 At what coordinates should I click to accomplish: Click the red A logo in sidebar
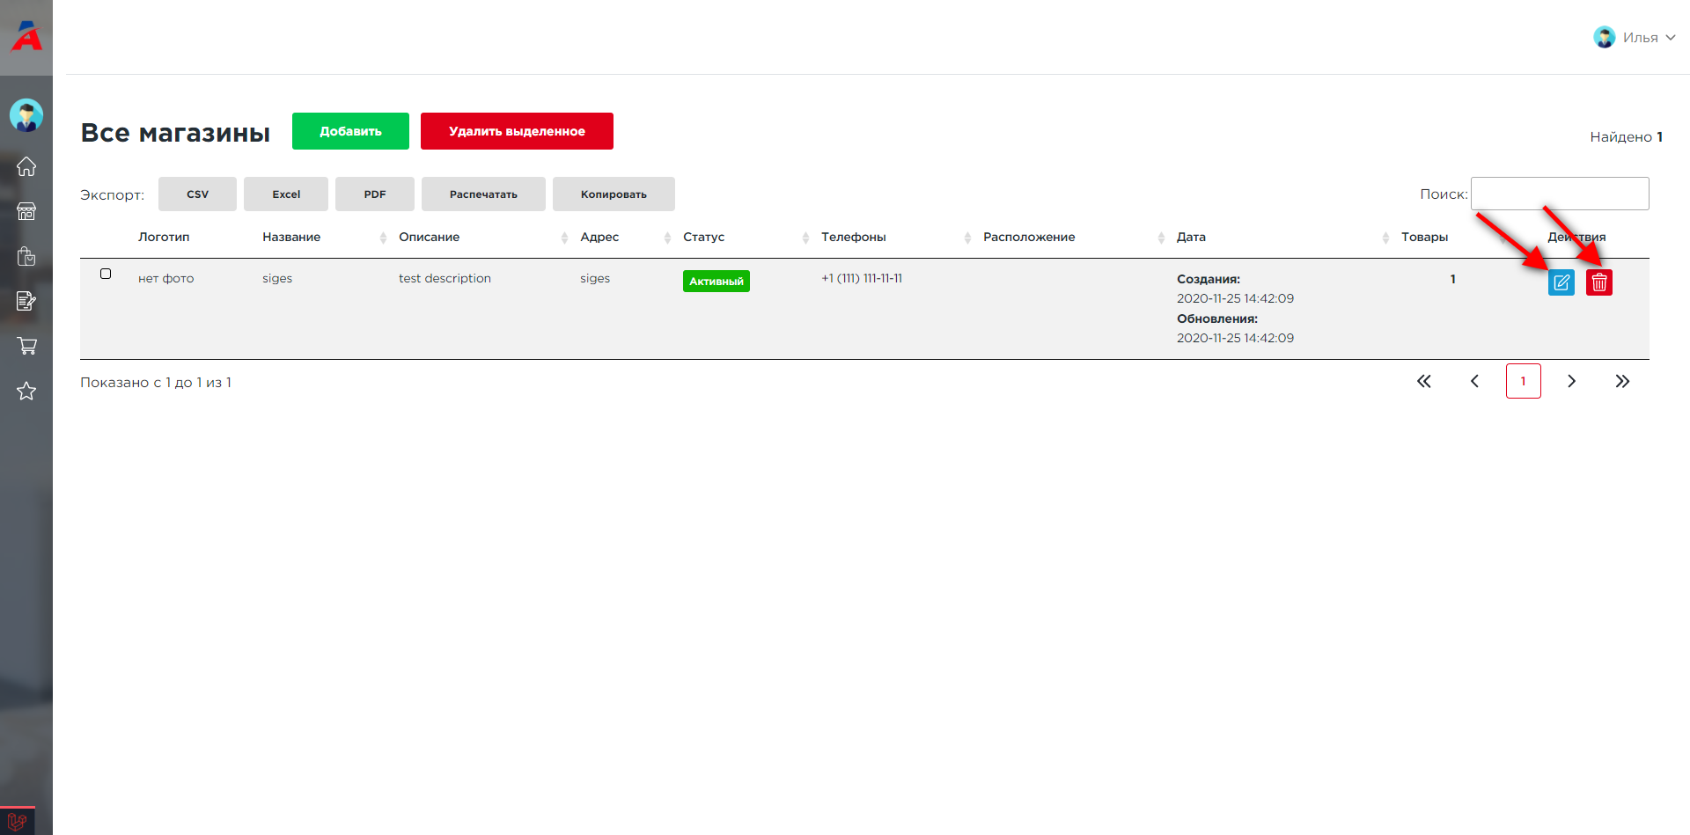click(x=26, y=36)
